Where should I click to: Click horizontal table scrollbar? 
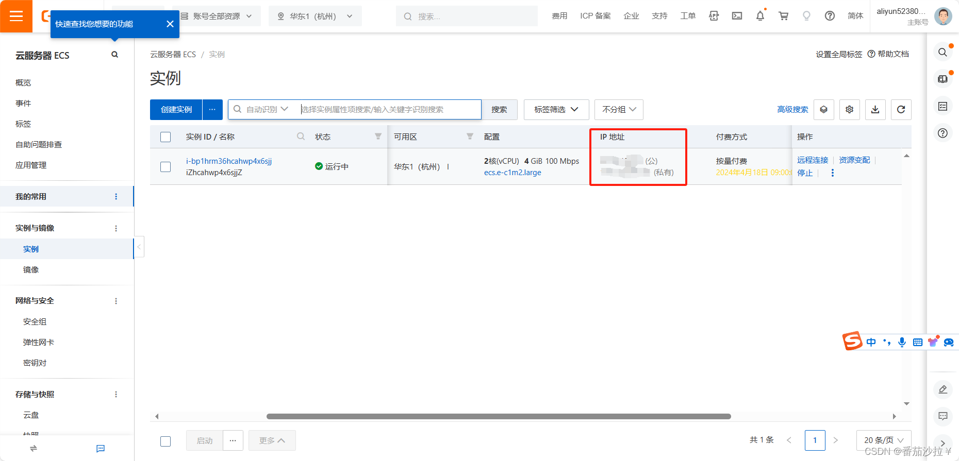[x=499, y=416]
